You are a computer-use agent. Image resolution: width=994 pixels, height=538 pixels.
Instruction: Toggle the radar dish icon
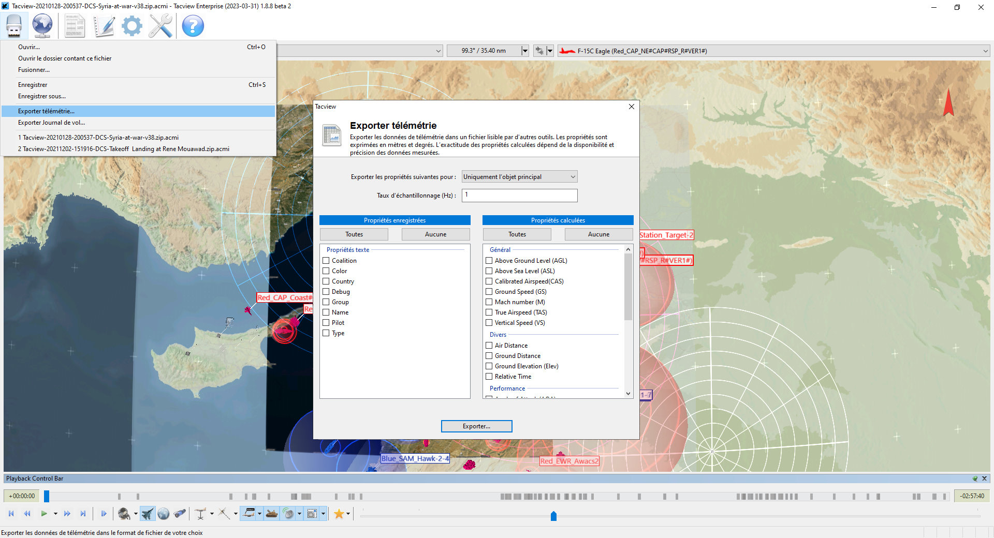tap(288, 514)
